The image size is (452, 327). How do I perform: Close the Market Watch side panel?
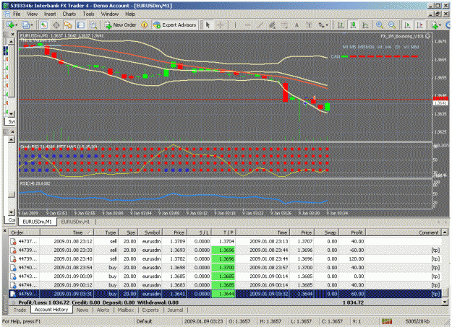pos(13,35)
